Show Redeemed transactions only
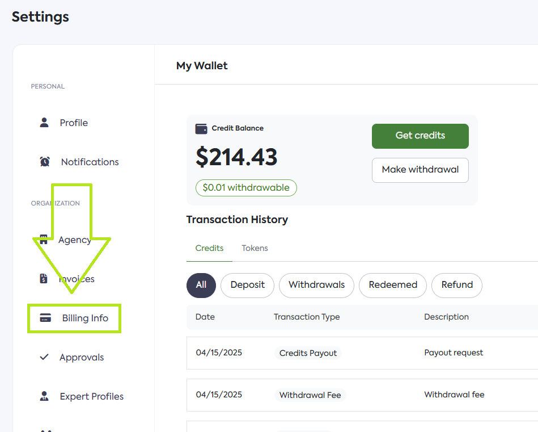Image resolution: width=538 pixels, height=432 pixels. click(x=392, y=285)
